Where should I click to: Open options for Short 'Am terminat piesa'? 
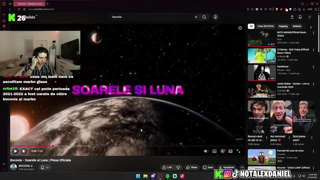289,137
